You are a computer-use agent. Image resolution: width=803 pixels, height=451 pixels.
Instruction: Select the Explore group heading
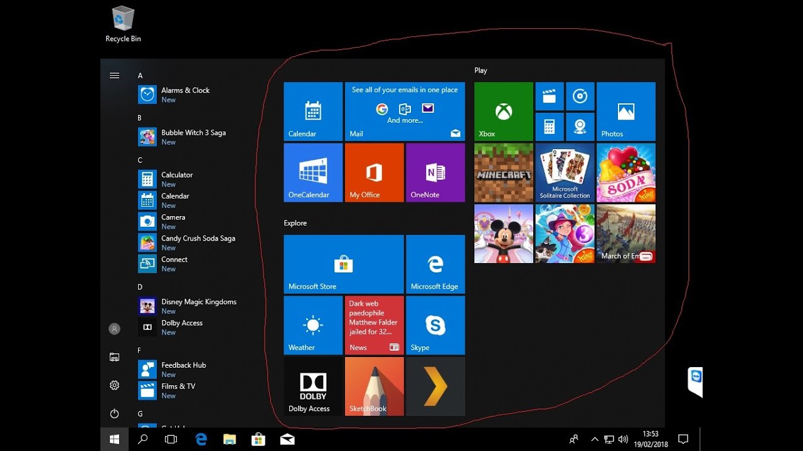(x=295, y=223)
